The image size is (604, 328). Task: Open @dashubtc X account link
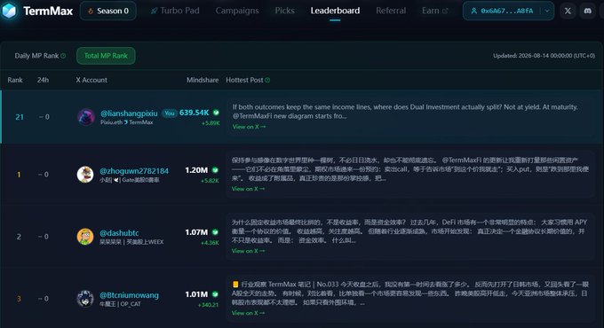point(119,233)
